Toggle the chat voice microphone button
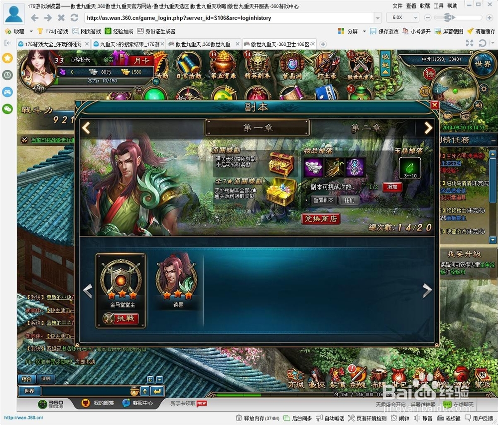This screenshot has height=425, width=498. pos(144,391)
